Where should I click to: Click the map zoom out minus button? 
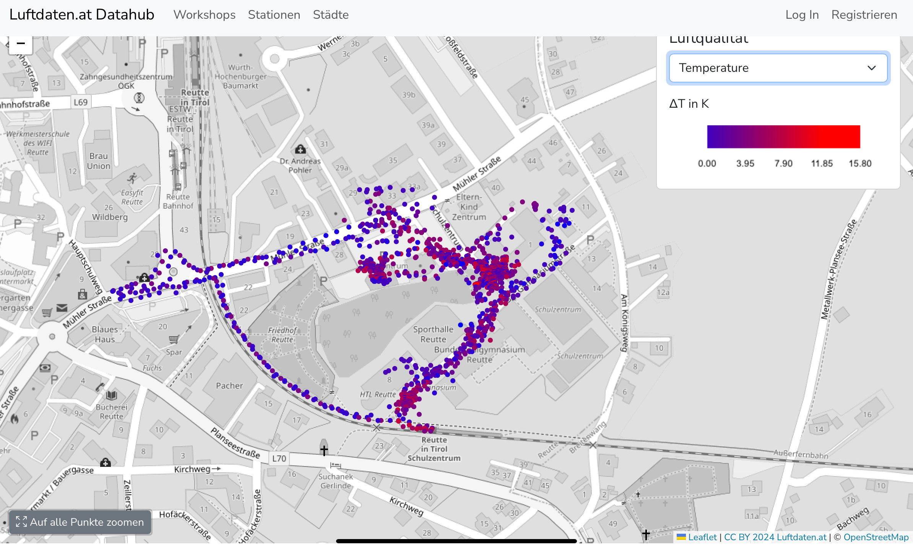pos(21,44)
